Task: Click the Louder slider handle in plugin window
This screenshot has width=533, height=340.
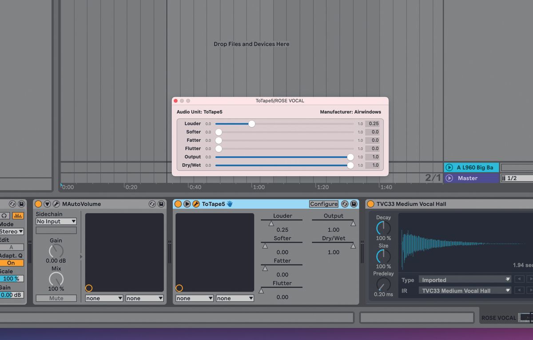Action: pos(251,124)
